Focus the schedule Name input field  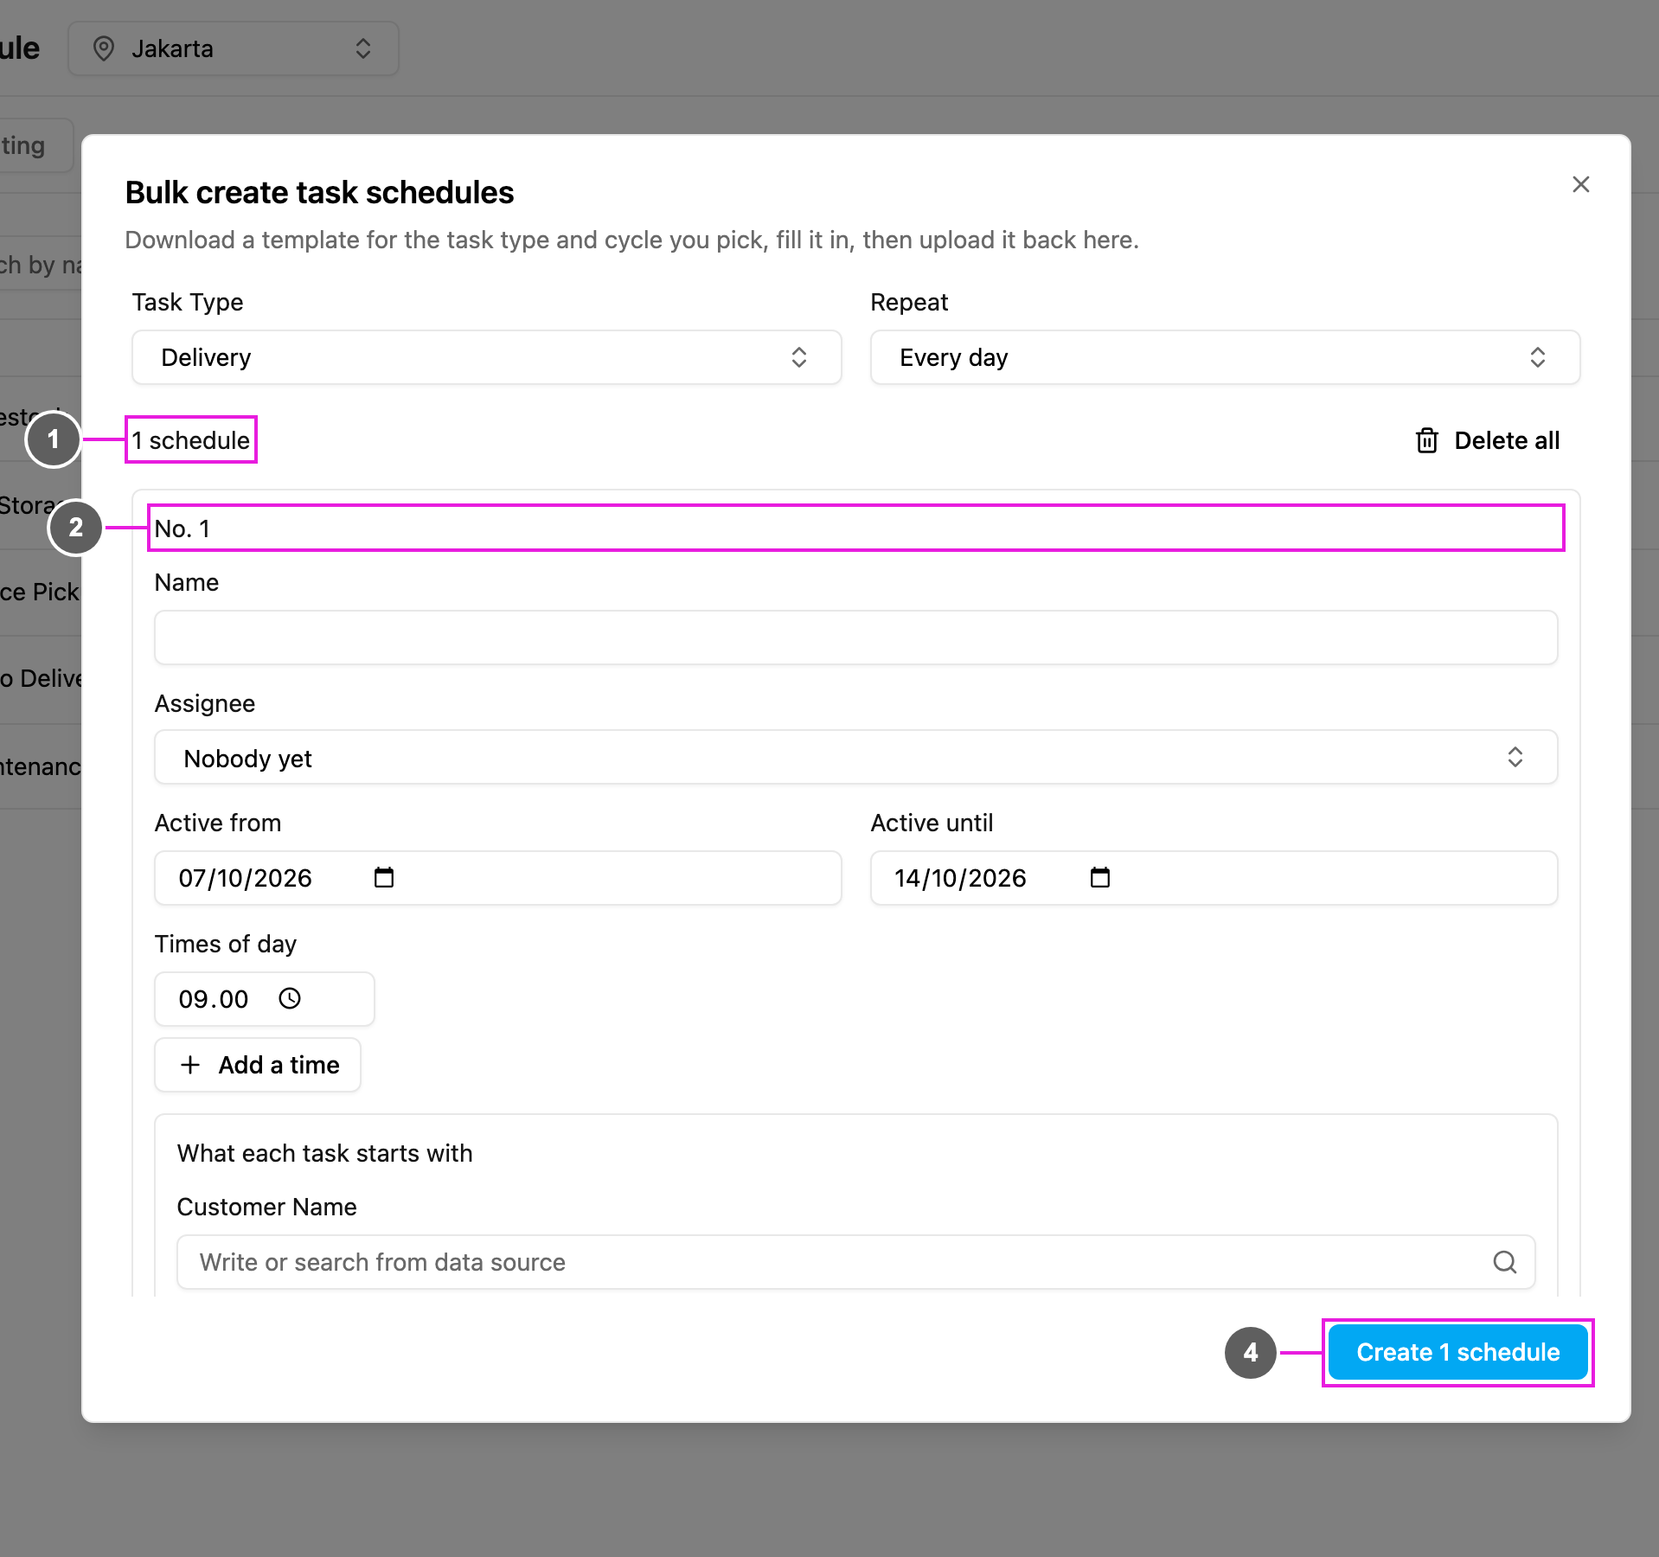[x=855, y=638]
